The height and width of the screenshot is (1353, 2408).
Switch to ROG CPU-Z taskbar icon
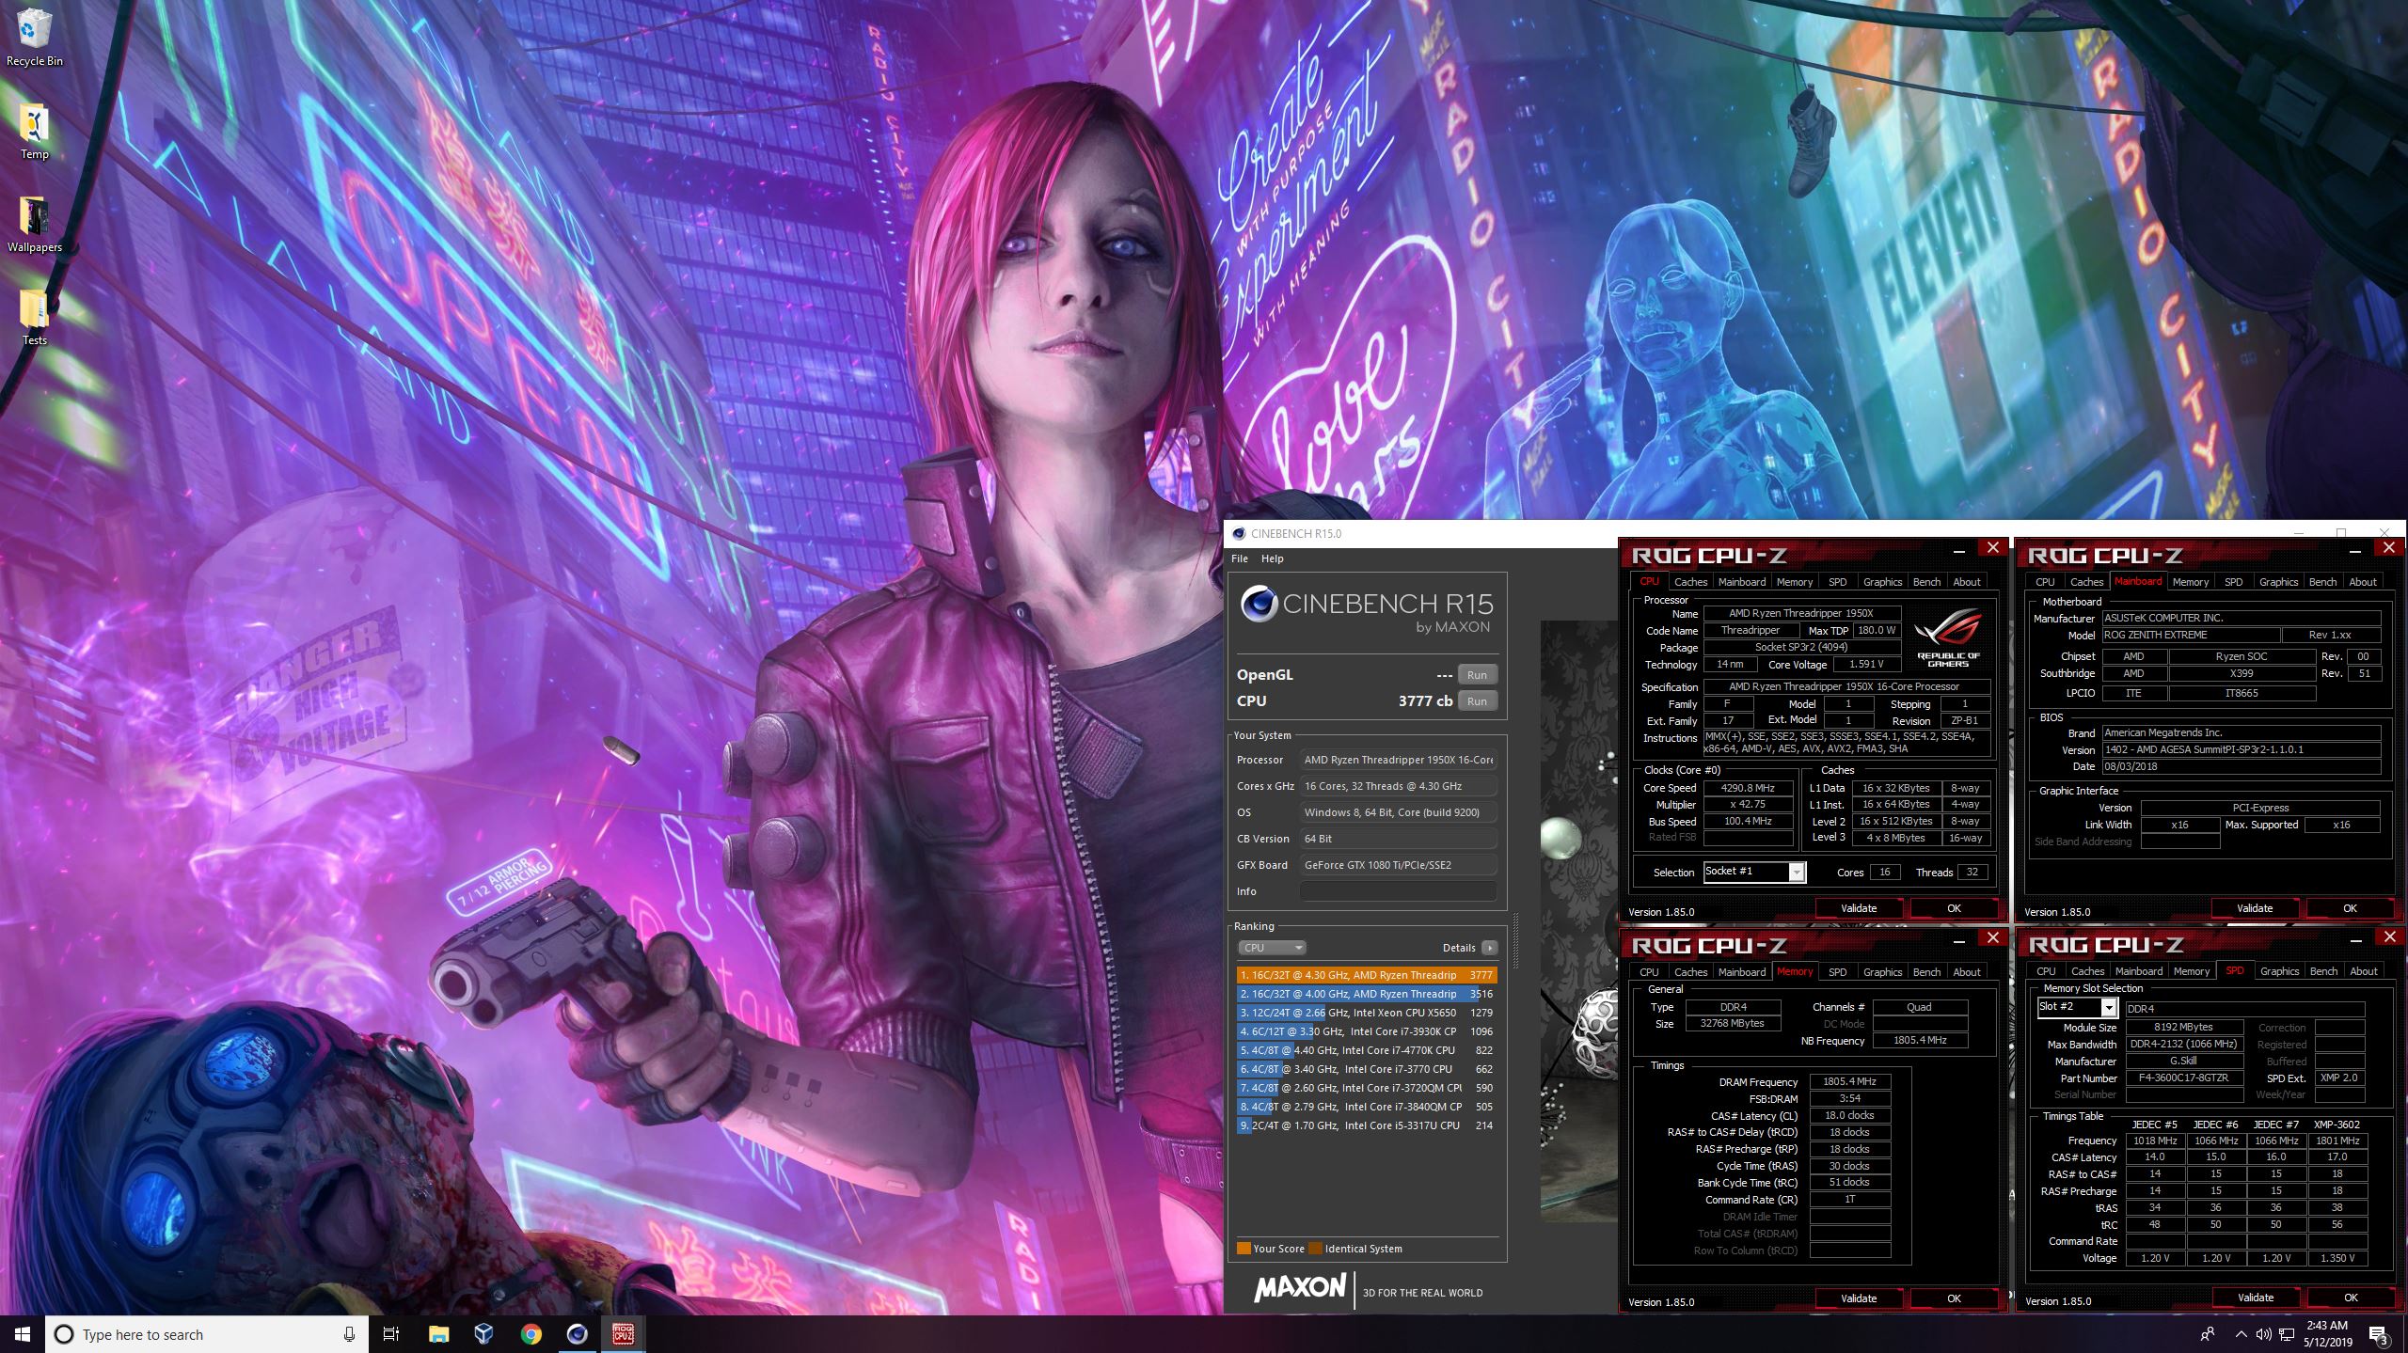click(624, 1334)
